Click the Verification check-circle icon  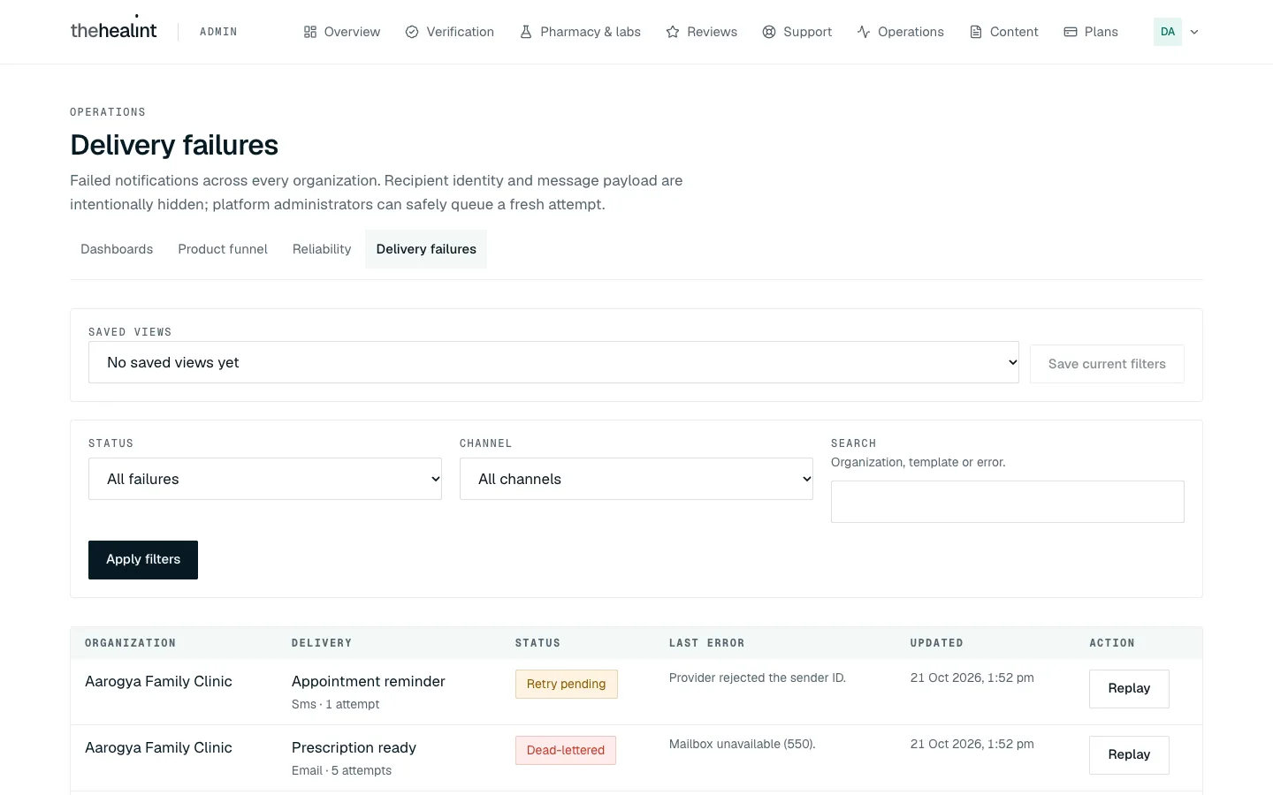click(x=412, y=32)
